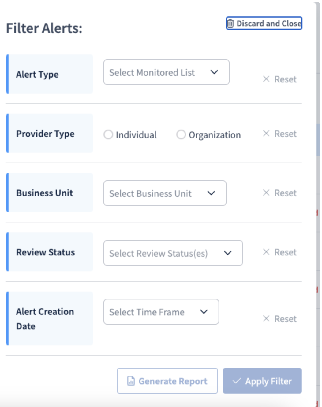Open the Select Monitored List dropdown
This screenshot has height=407, width=322.
click(166, 72)
